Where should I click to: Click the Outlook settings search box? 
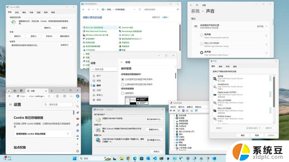point(104,69)
